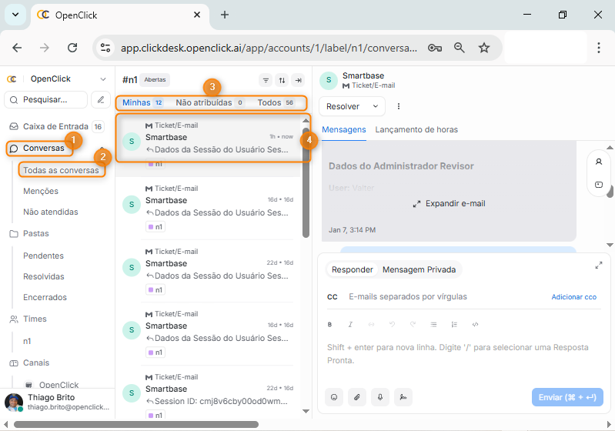Open the conversation filter icon
Image resolution: width=615 pixels, height=431 pixels.
pos(266,80)
